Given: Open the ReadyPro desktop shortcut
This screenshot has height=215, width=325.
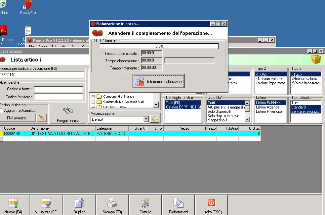Looking at the screenshot, I should [x=28, y=7].
